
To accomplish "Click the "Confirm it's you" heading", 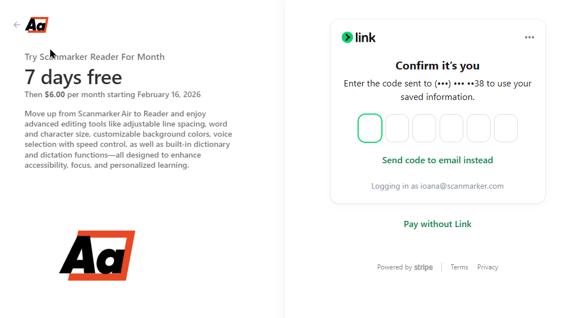I will pyautogui.click(x=437, y=66).
